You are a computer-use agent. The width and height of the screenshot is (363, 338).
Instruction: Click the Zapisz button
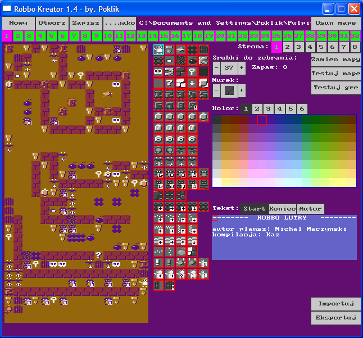[x=85, y=23]
